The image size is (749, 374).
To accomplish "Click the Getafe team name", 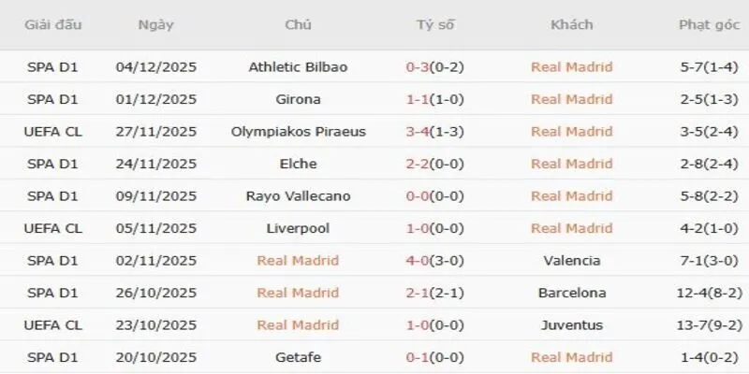I will click(x=298, y=357).
